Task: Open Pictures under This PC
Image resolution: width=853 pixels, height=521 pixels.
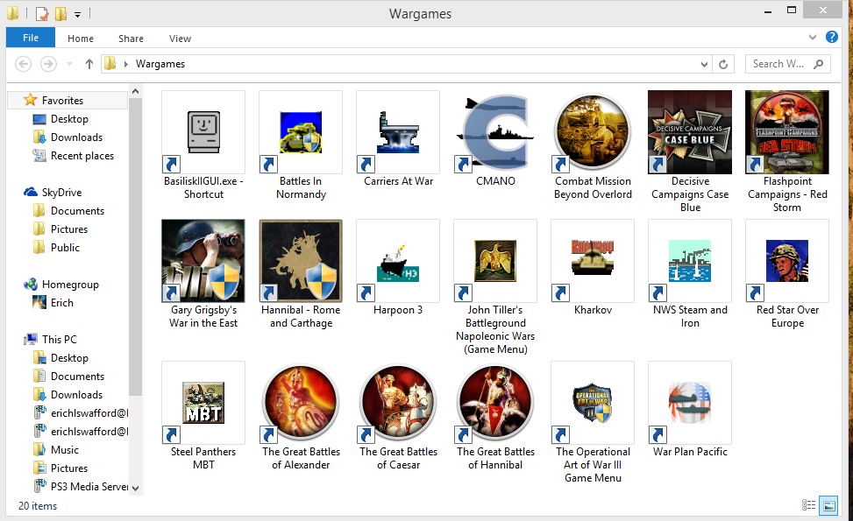Action: point(69,468)
